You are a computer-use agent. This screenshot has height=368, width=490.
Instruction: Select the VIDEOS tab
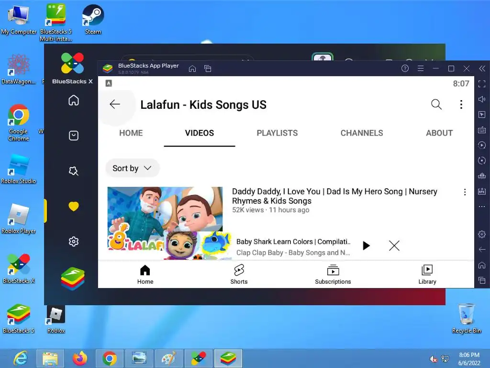(x=200, y=133)
